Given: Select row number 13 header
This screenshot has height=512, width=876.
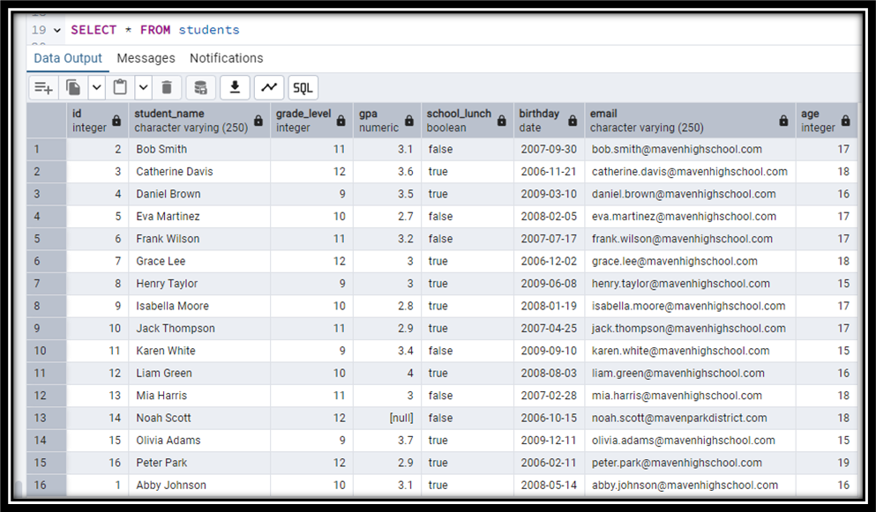Looking at the screenshot, I should click(47, 418).
